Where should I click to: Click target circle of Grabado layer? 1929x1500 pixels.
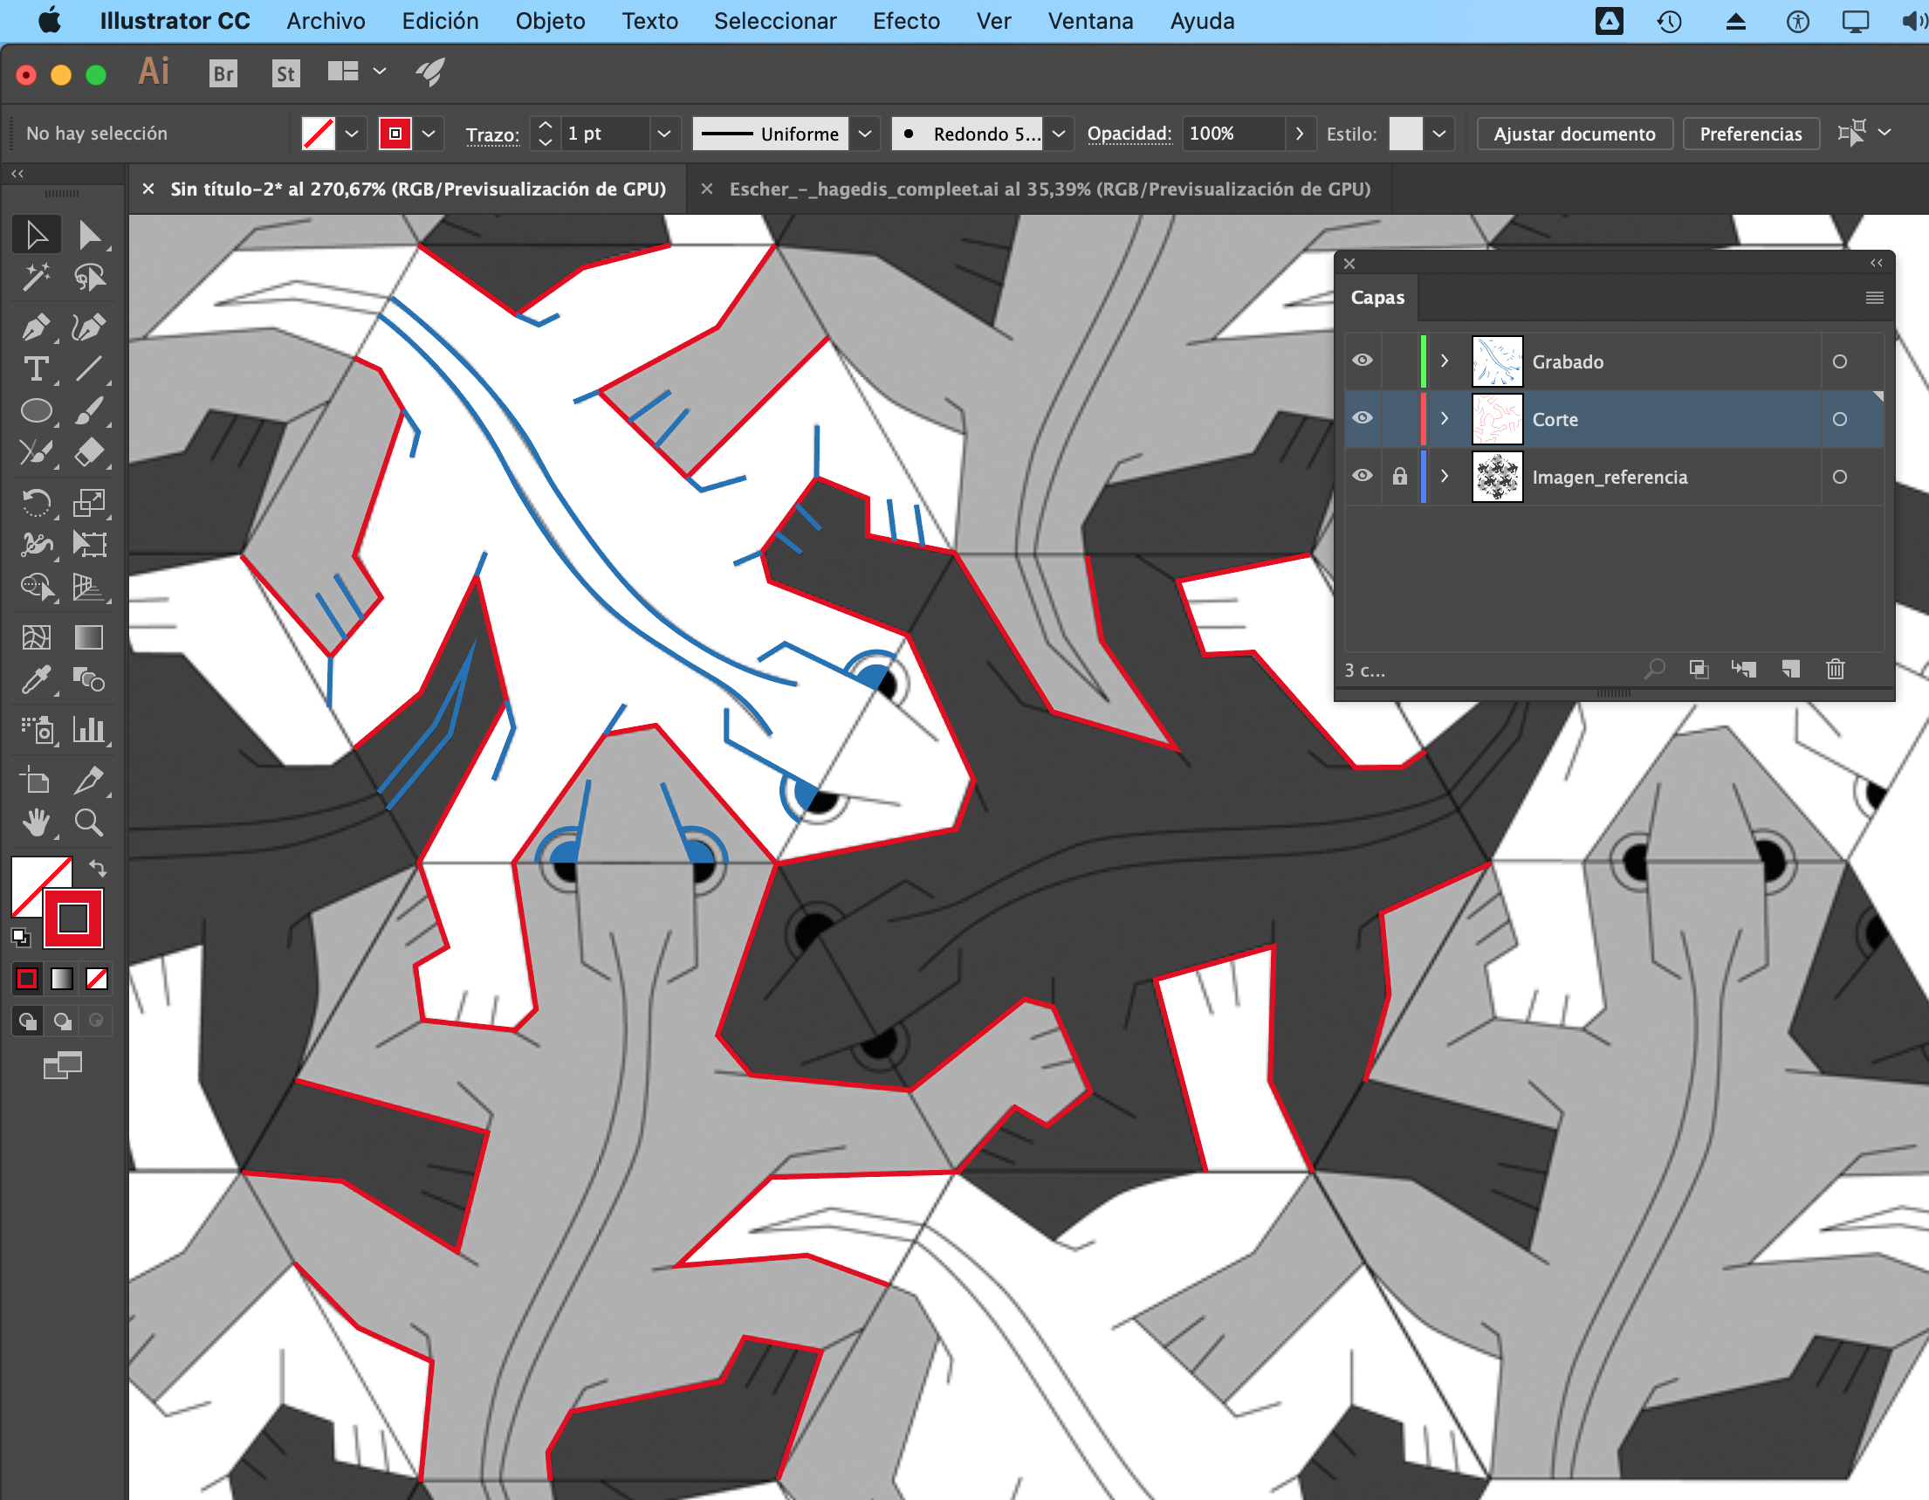point(1840,361)
